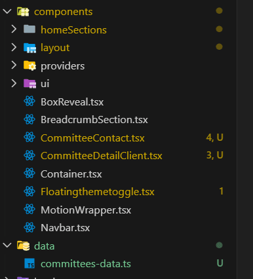Select the ui folder name
Screen dimensions: 253x279
[45, 84]
